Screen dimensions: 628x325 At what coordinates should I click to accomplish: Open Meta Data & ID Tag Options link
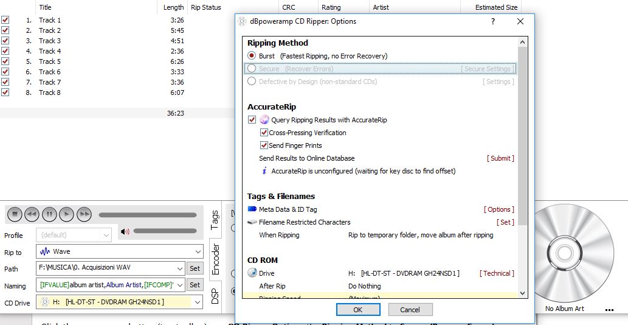[x=499, y=209]
